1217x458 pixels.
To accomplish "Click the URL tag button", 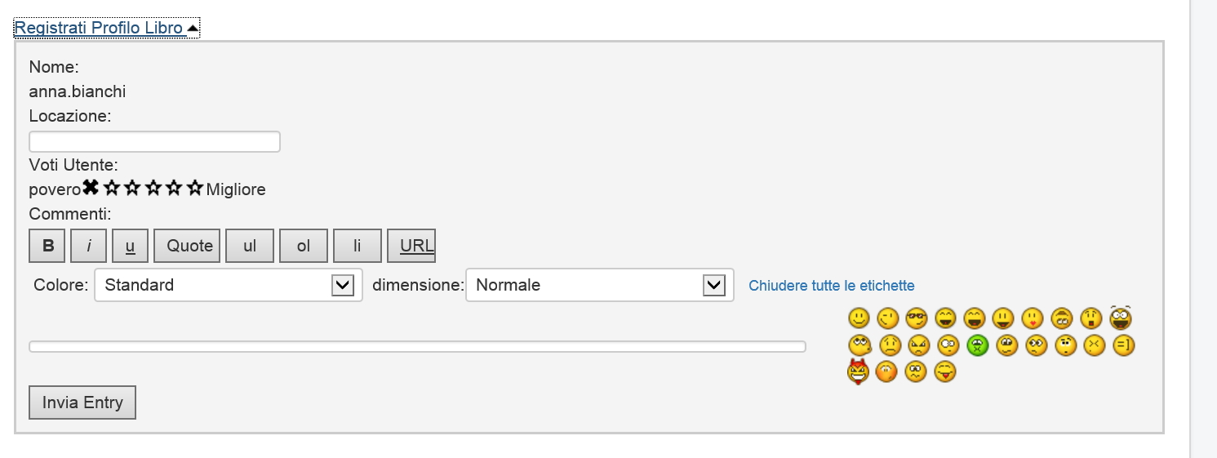I will coord(411,246).
